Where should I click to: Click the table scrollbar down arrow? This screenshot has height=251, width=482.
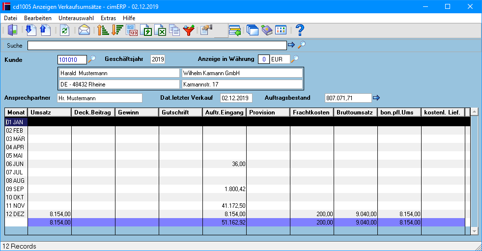pyautogui.click(x=474, y=231)
